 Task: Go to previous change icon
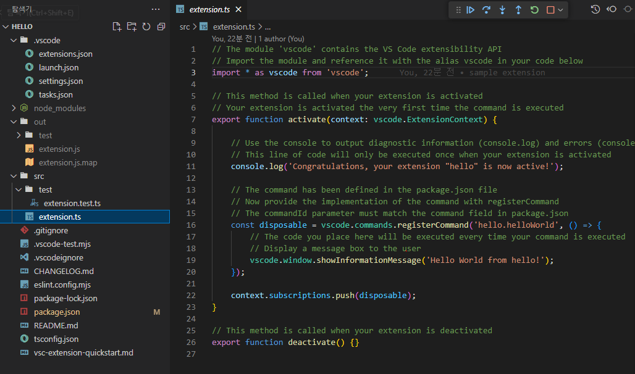[612, 9]
